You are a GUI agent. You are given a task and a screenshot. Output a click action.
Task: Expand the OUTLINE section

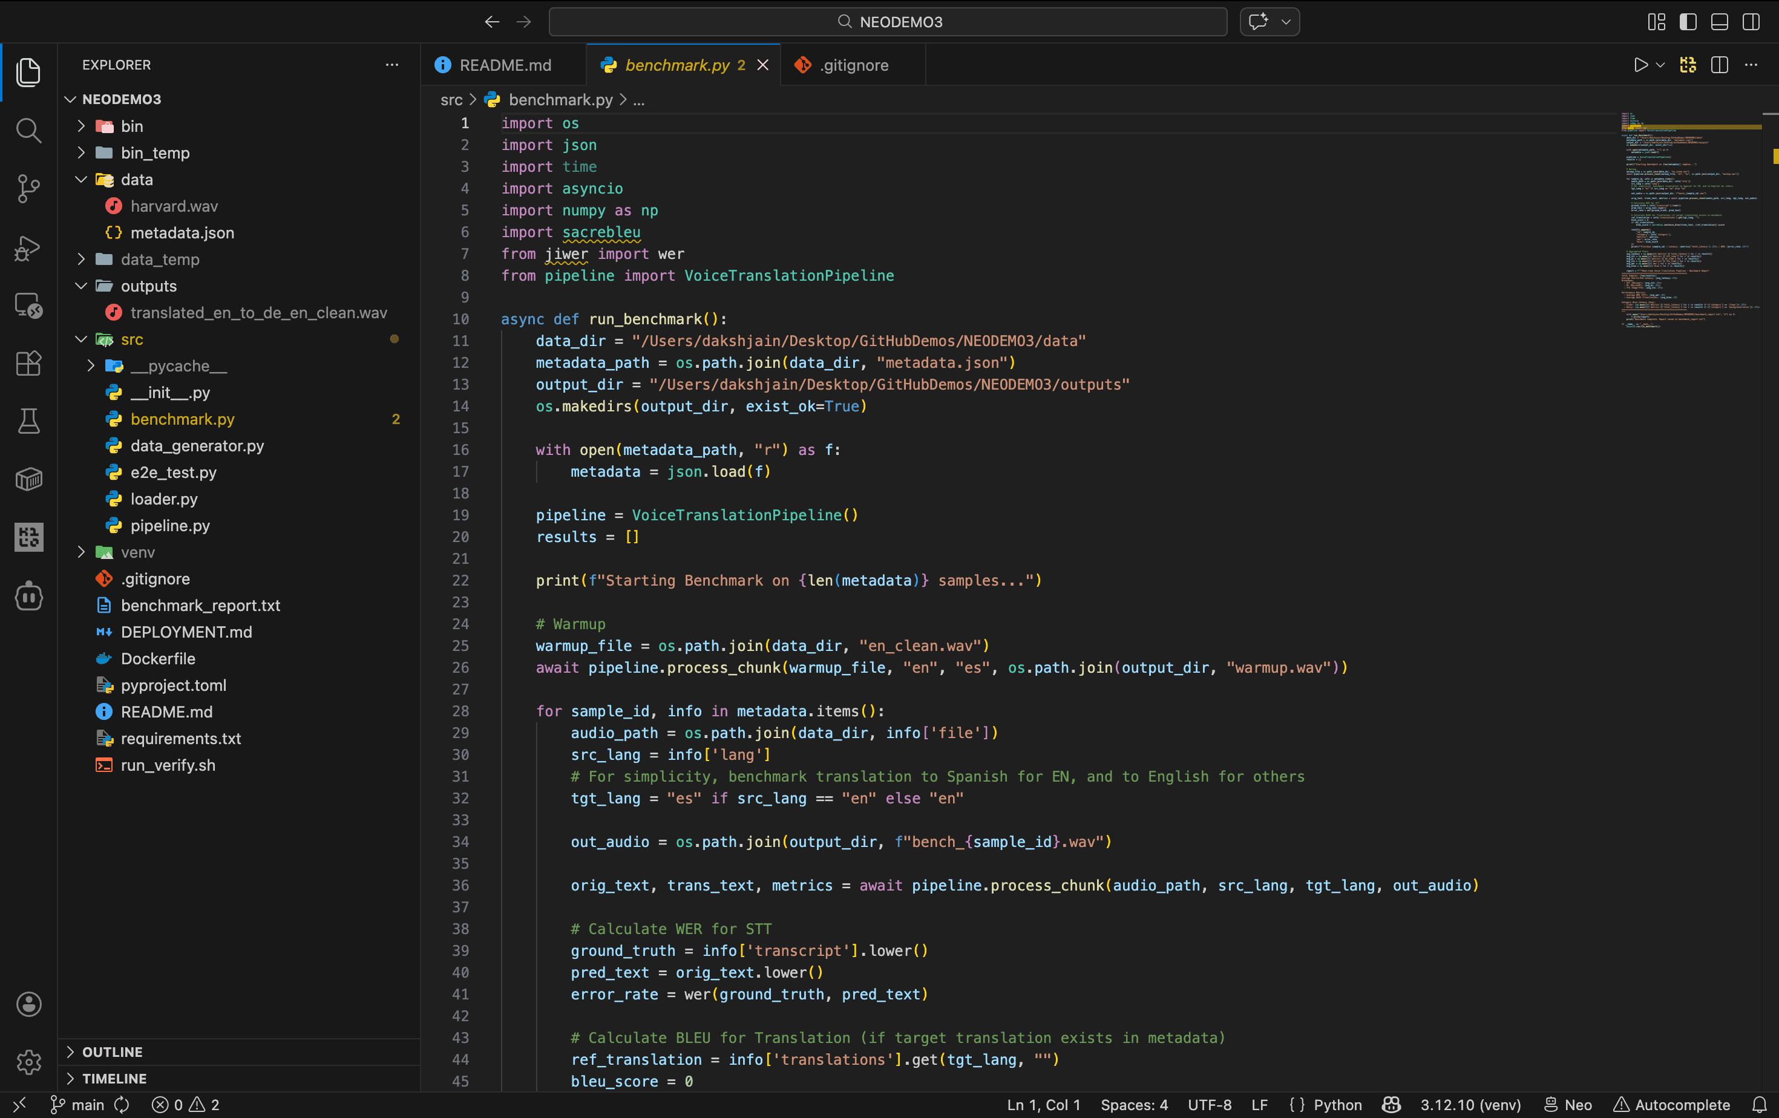113,1051
